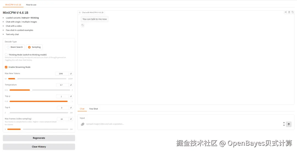The width and height of the screenshot is (297, 152).
Task: Click the Max Frames number field
Action: tap(63, 119)
